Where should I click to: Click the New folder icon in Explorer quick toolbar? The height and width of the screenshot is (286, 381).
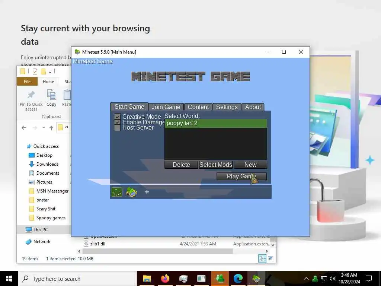pos(43,71)
